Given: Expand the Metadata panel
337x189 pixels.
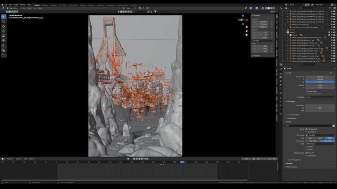Looking at the screenshot, I should click(289, 163).
